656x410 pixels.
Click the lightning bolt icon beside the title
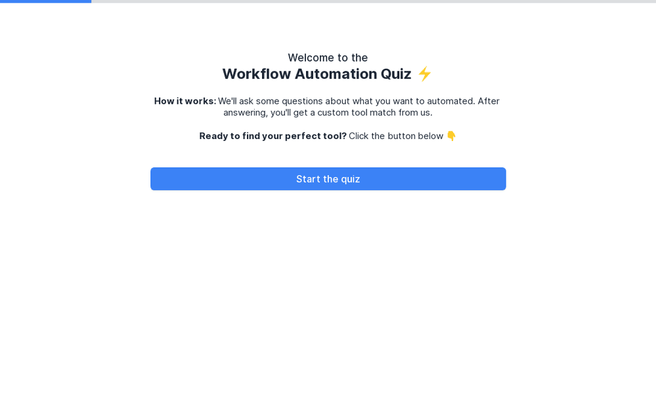[424, 74]
